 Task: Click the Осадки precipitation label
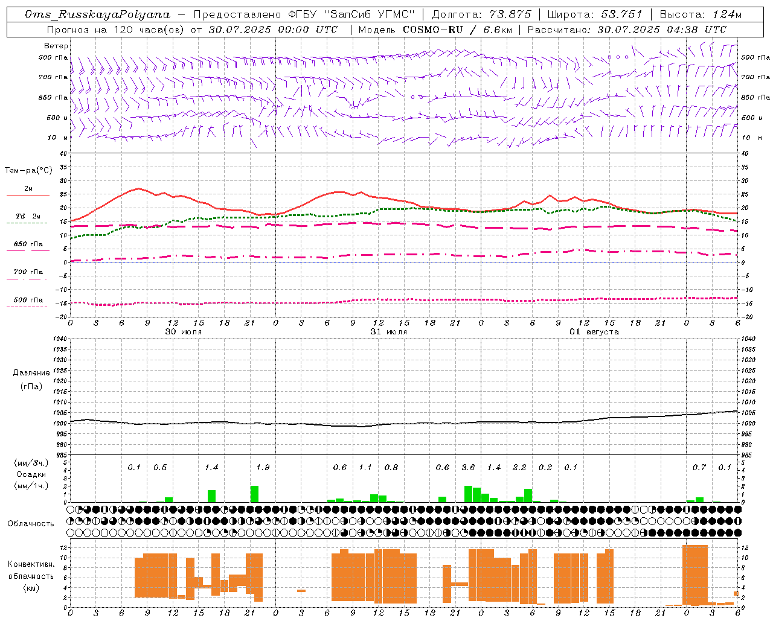31,474
